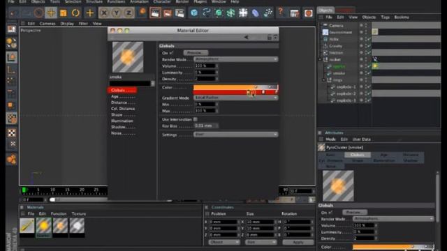Image resolution: width=447 pixels, height=251 pixels.
Task: Click the checkerboard texture mode icon
Action: pos(12,133)
